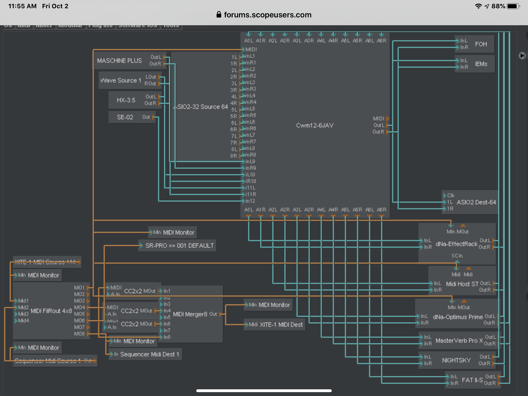Click the NIGHTSKY OutL output port
This screenshot has height=396, width=528.
click(x=493, y=357)
